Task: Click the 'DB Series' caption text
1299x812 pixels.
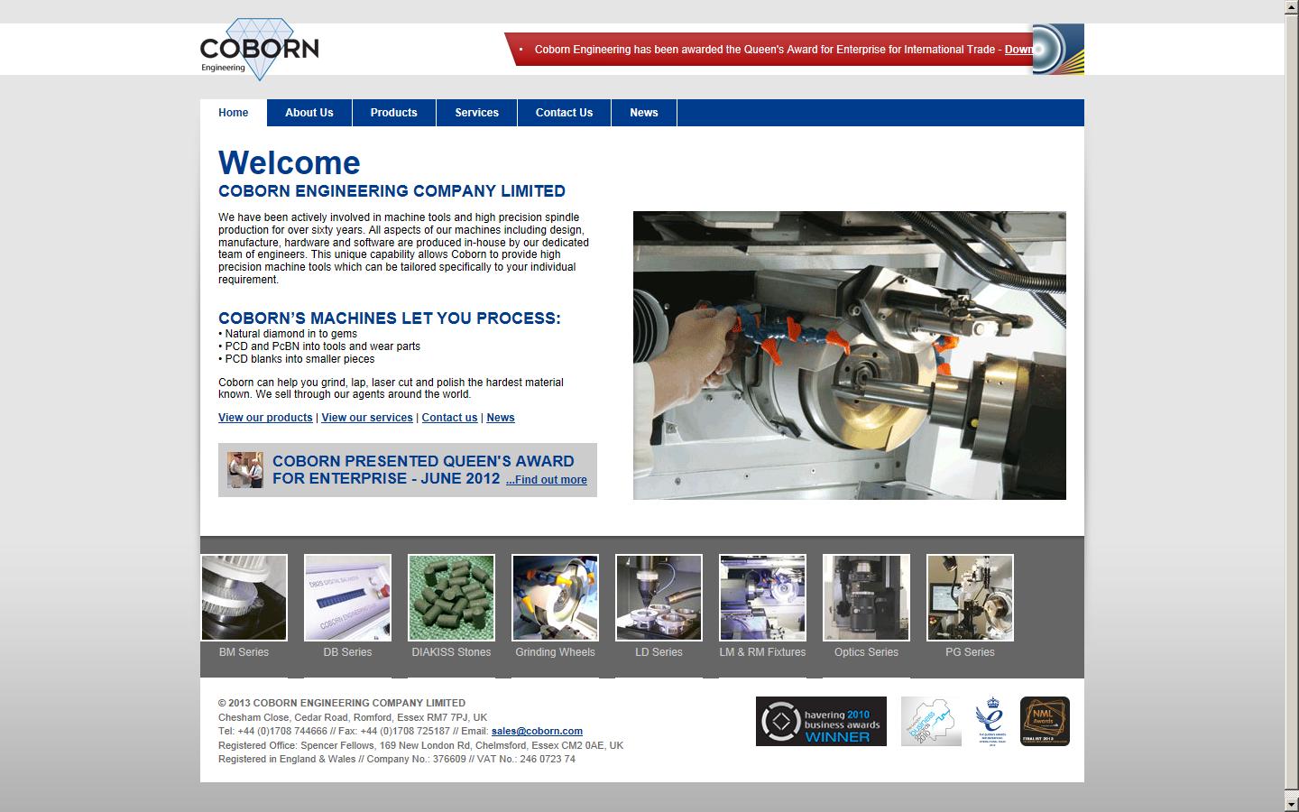Action: 347,652
